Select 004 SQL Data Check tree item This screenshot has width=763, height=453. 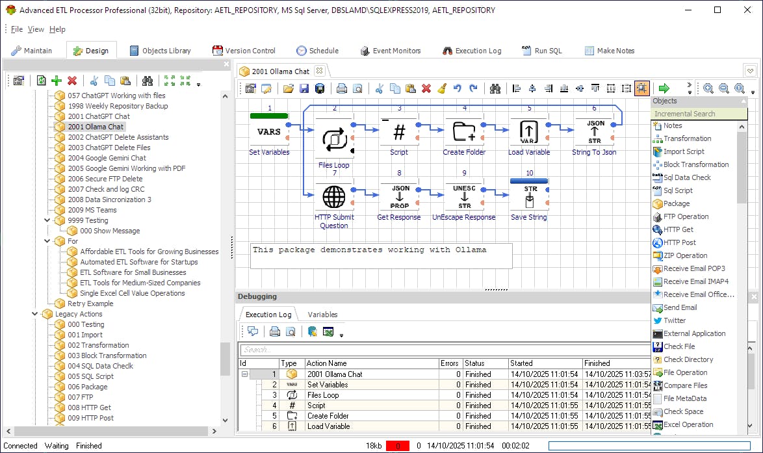point(100,366)
